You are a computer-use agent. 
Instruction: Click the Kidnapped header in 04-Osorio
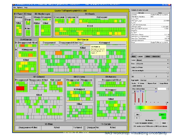102,17
